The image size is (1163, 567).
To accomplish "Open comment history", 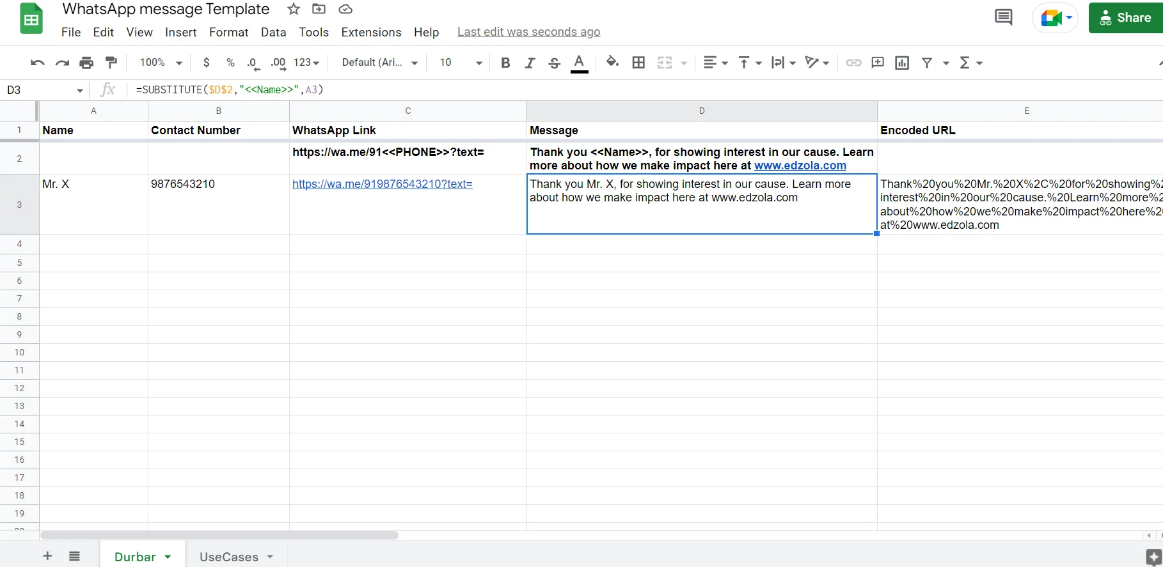I will coord(1003,17).
